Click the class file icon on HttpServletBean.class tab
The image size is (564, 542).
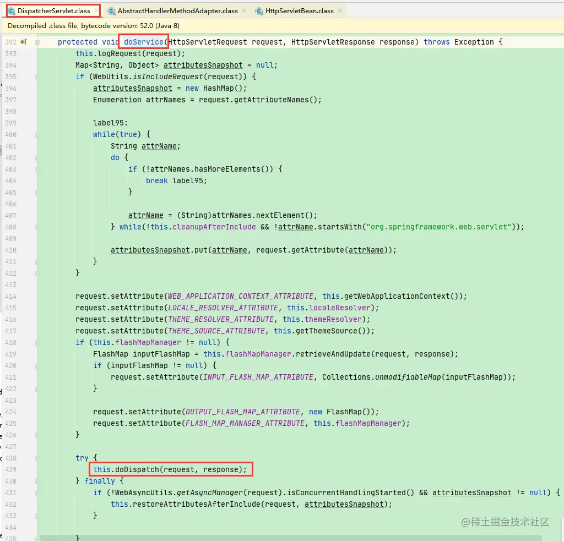point(259,11)
